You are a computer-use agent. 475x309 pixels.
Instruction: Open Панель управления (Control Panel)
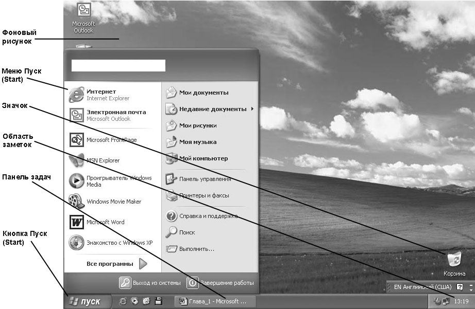tap(205, 179)
